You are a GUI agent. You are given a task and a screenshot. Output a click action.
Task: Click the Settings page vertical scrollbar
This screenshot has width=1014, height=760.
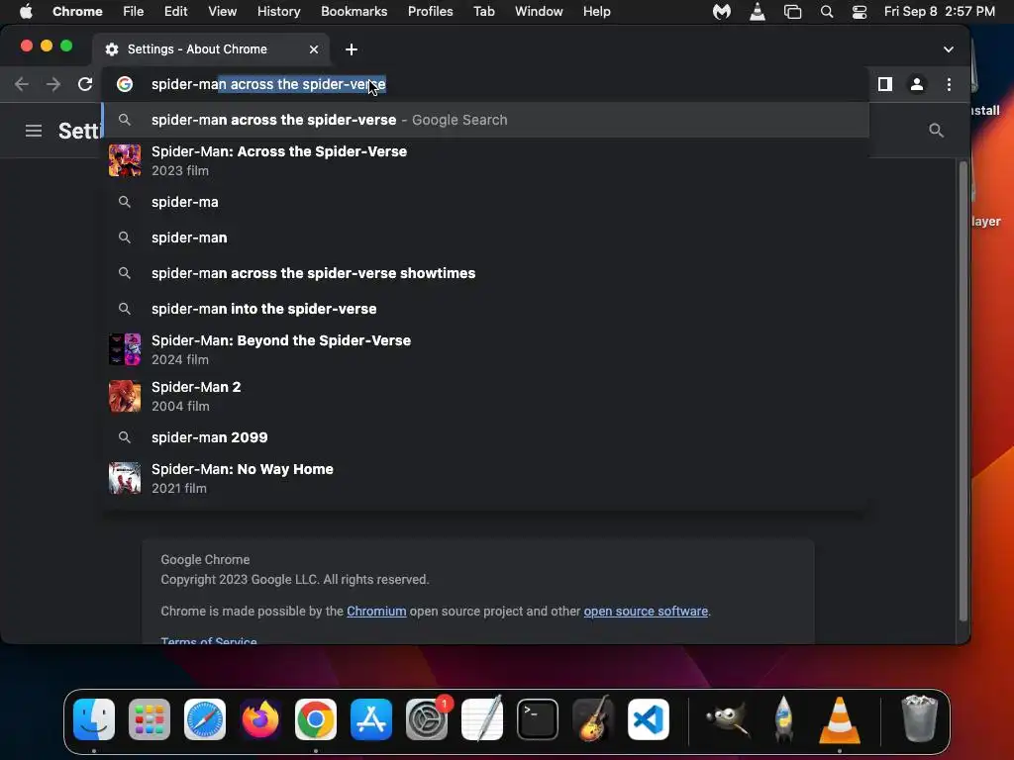click(963, 391)
